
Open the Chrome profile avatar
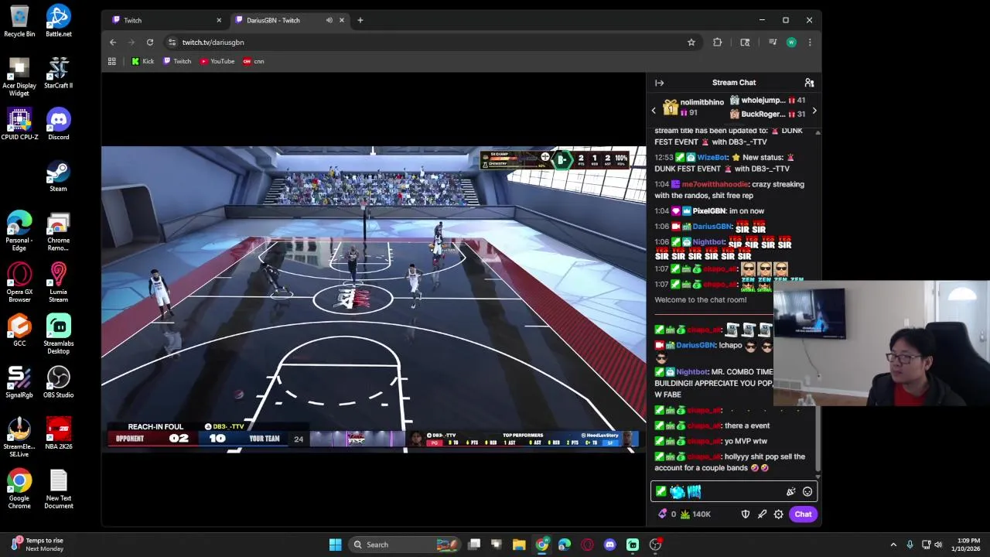[x=790, y=43]
